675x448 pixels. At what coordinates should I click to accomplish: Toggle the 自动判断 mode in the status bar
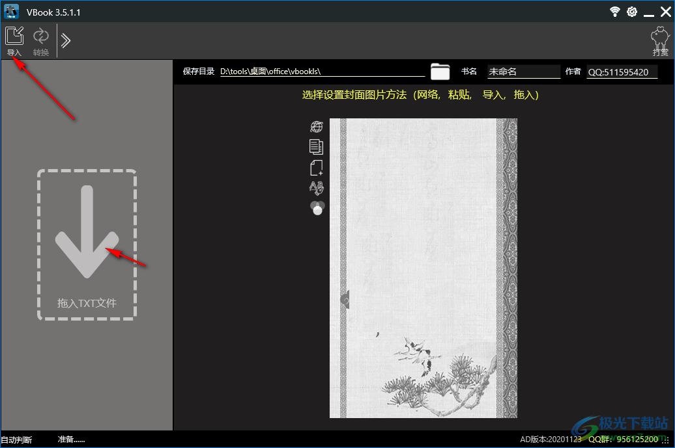[16, 440]
